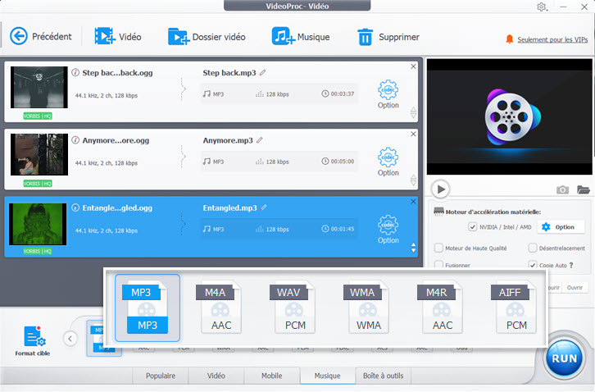Select the Anymore thumbnail
The image size is (595, 392).
point(39,155)
